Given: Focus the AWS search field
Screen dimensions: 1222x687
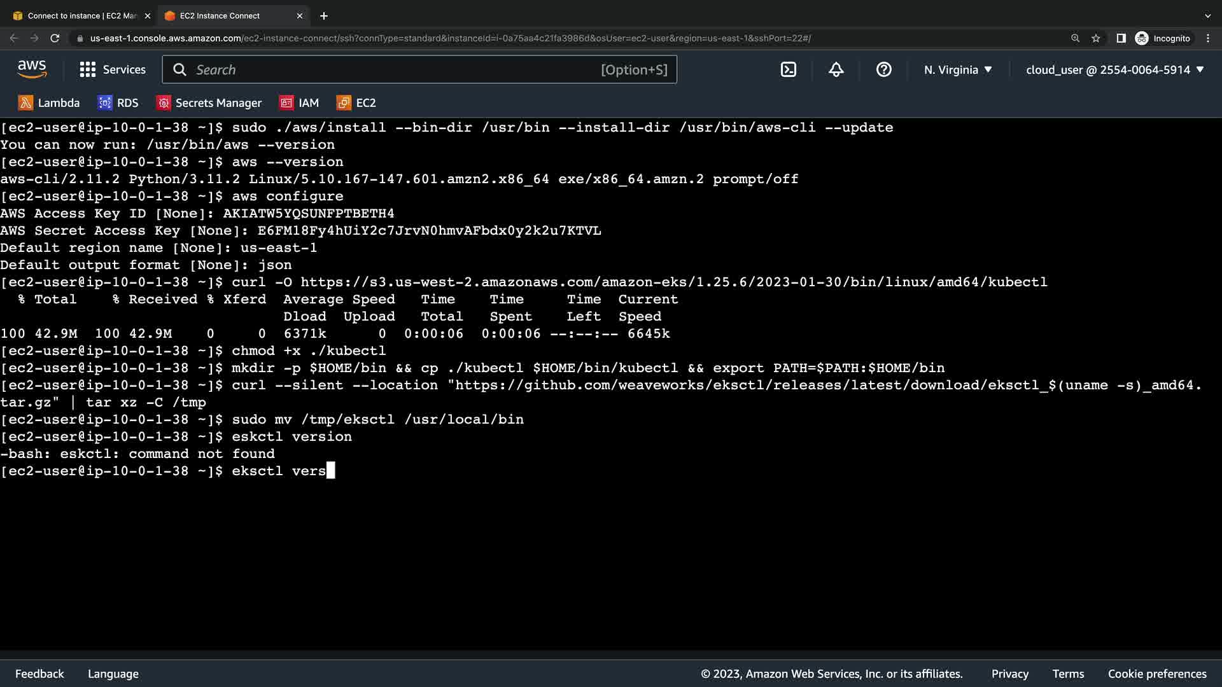Looking at the screenshot, I should click(395, 70).
